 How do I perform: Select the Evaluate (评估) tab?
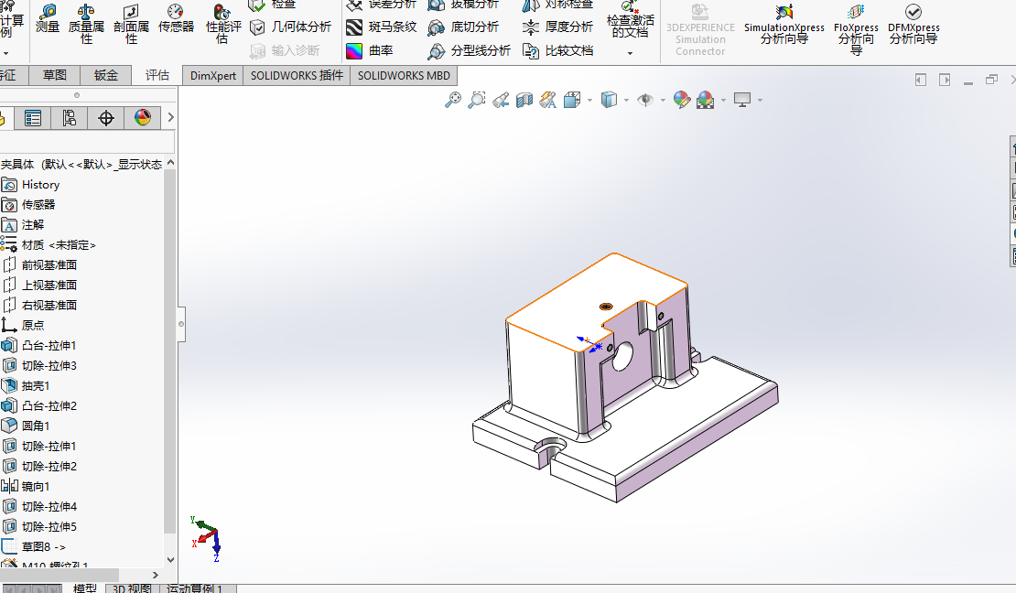[x=157, y=75]
